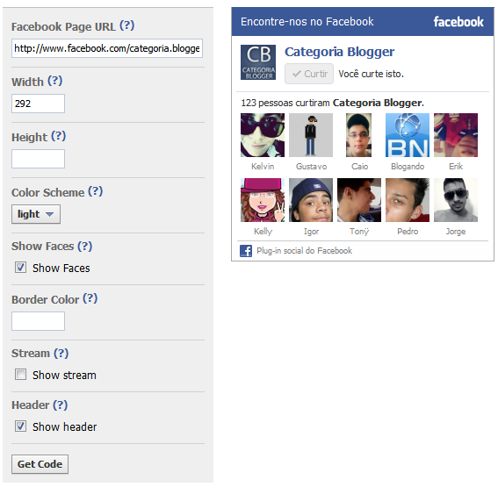Enable the Show stream checkbox
The height and width of the screenshot is (487, 498).
point(21,375)
